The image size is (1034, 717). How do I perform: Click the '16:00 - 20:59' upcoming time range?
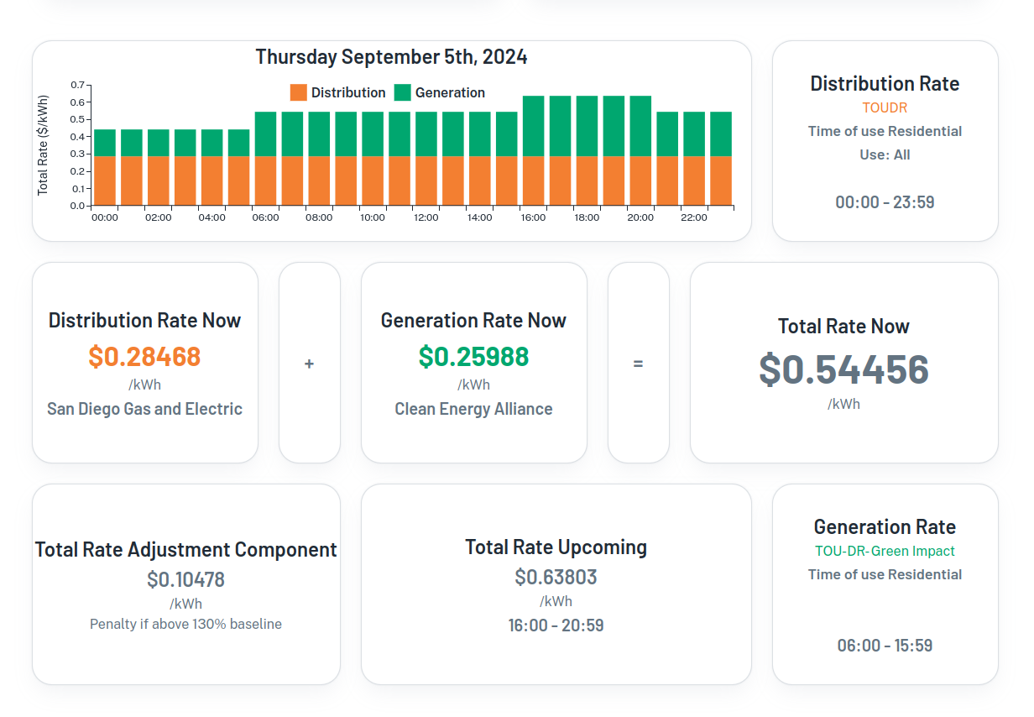[556, 625]
